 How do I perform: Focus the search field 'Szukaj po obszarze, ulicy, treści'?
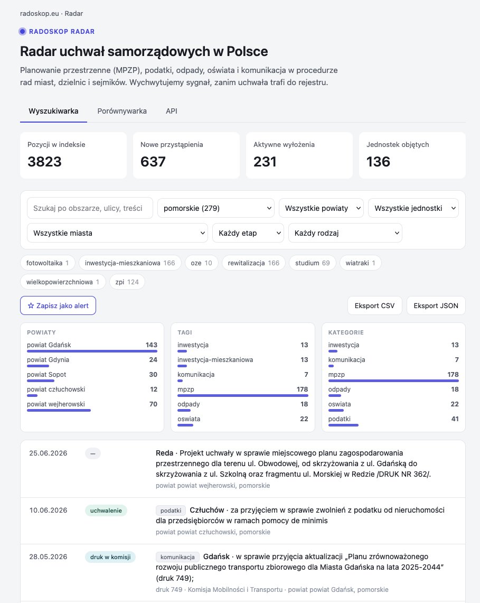pyautogui.click(x=90, y=208)
